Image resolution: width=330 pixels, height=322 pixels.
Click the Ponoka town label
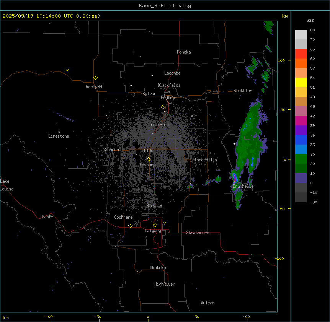pos(184,52)
